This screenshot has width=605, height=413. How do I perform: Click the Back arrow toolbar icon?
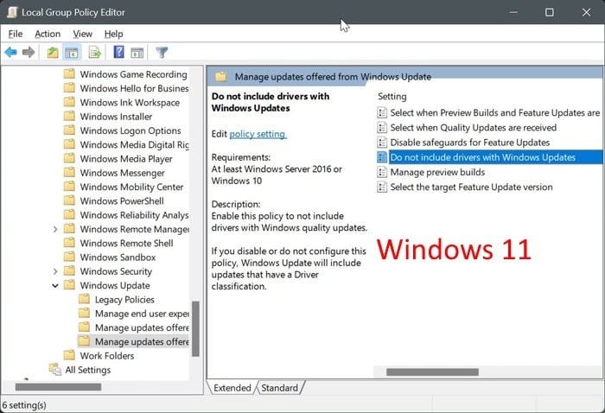10,52
